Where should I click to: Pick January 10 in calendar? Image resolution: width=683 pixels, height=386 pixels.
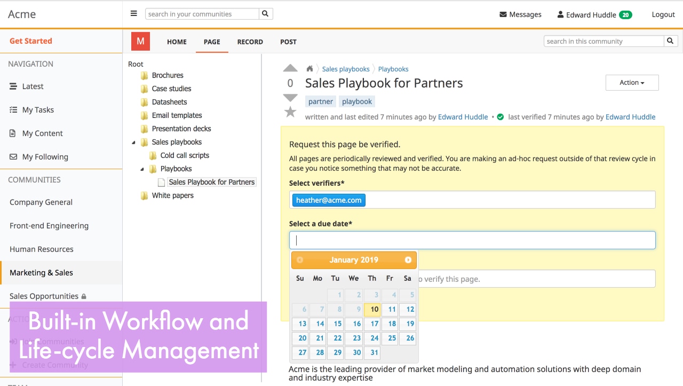(x=372, y=309)
